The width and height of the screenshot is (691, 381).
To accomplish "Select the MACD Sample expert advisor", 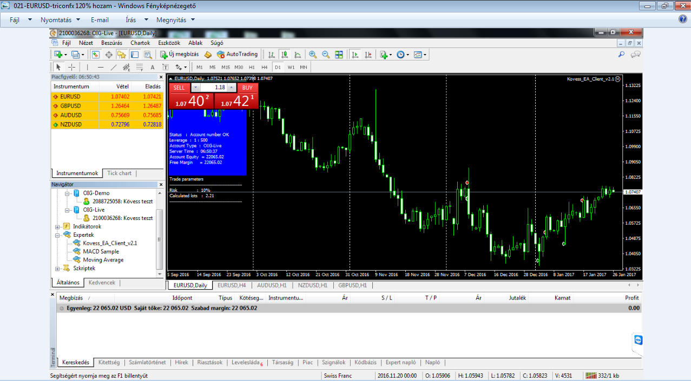I will coord(101,251).
